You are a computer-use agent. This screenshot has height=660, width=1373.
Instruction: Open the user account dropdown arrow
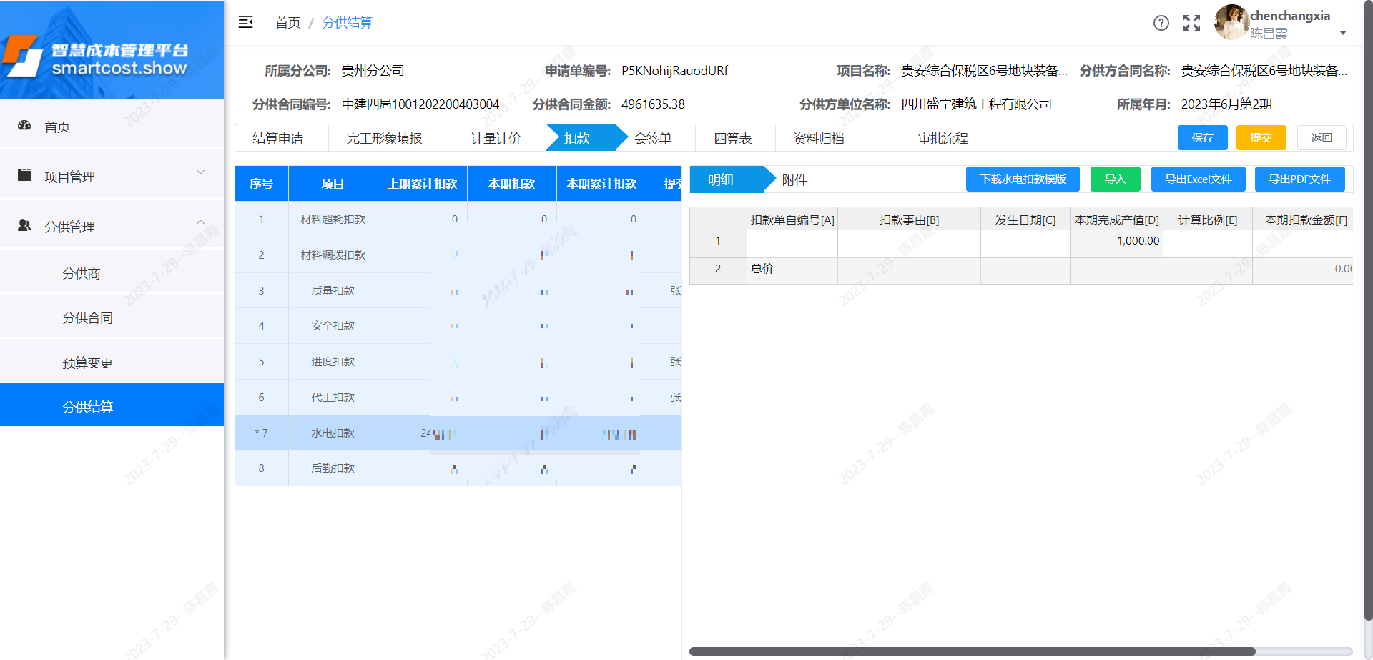[1343, 33]
